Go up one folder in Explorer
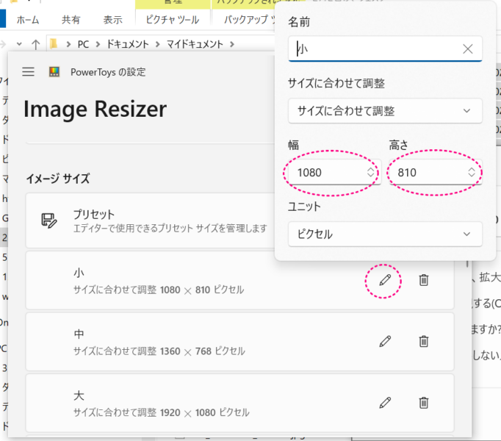The height and width of the screenshot is (441, 501). 35,44
